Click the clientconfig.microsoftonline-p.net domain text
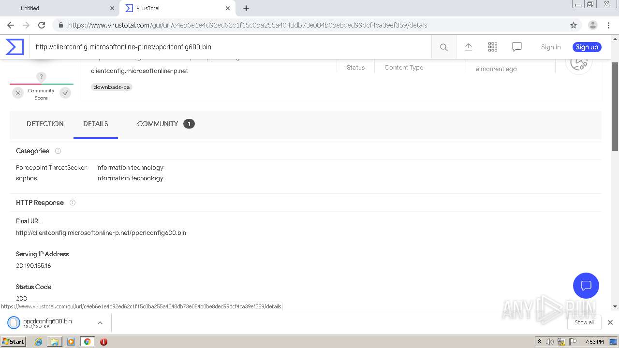 tap(139, 71)
